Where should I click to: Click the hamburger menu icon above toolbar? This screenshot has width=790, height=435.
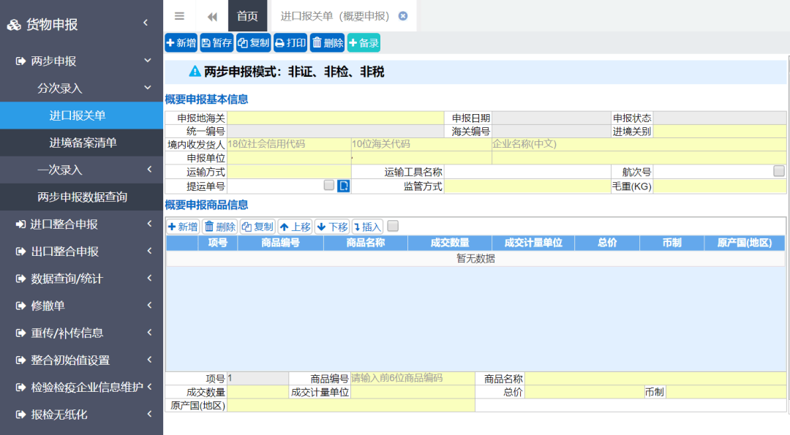coord(179,15)
